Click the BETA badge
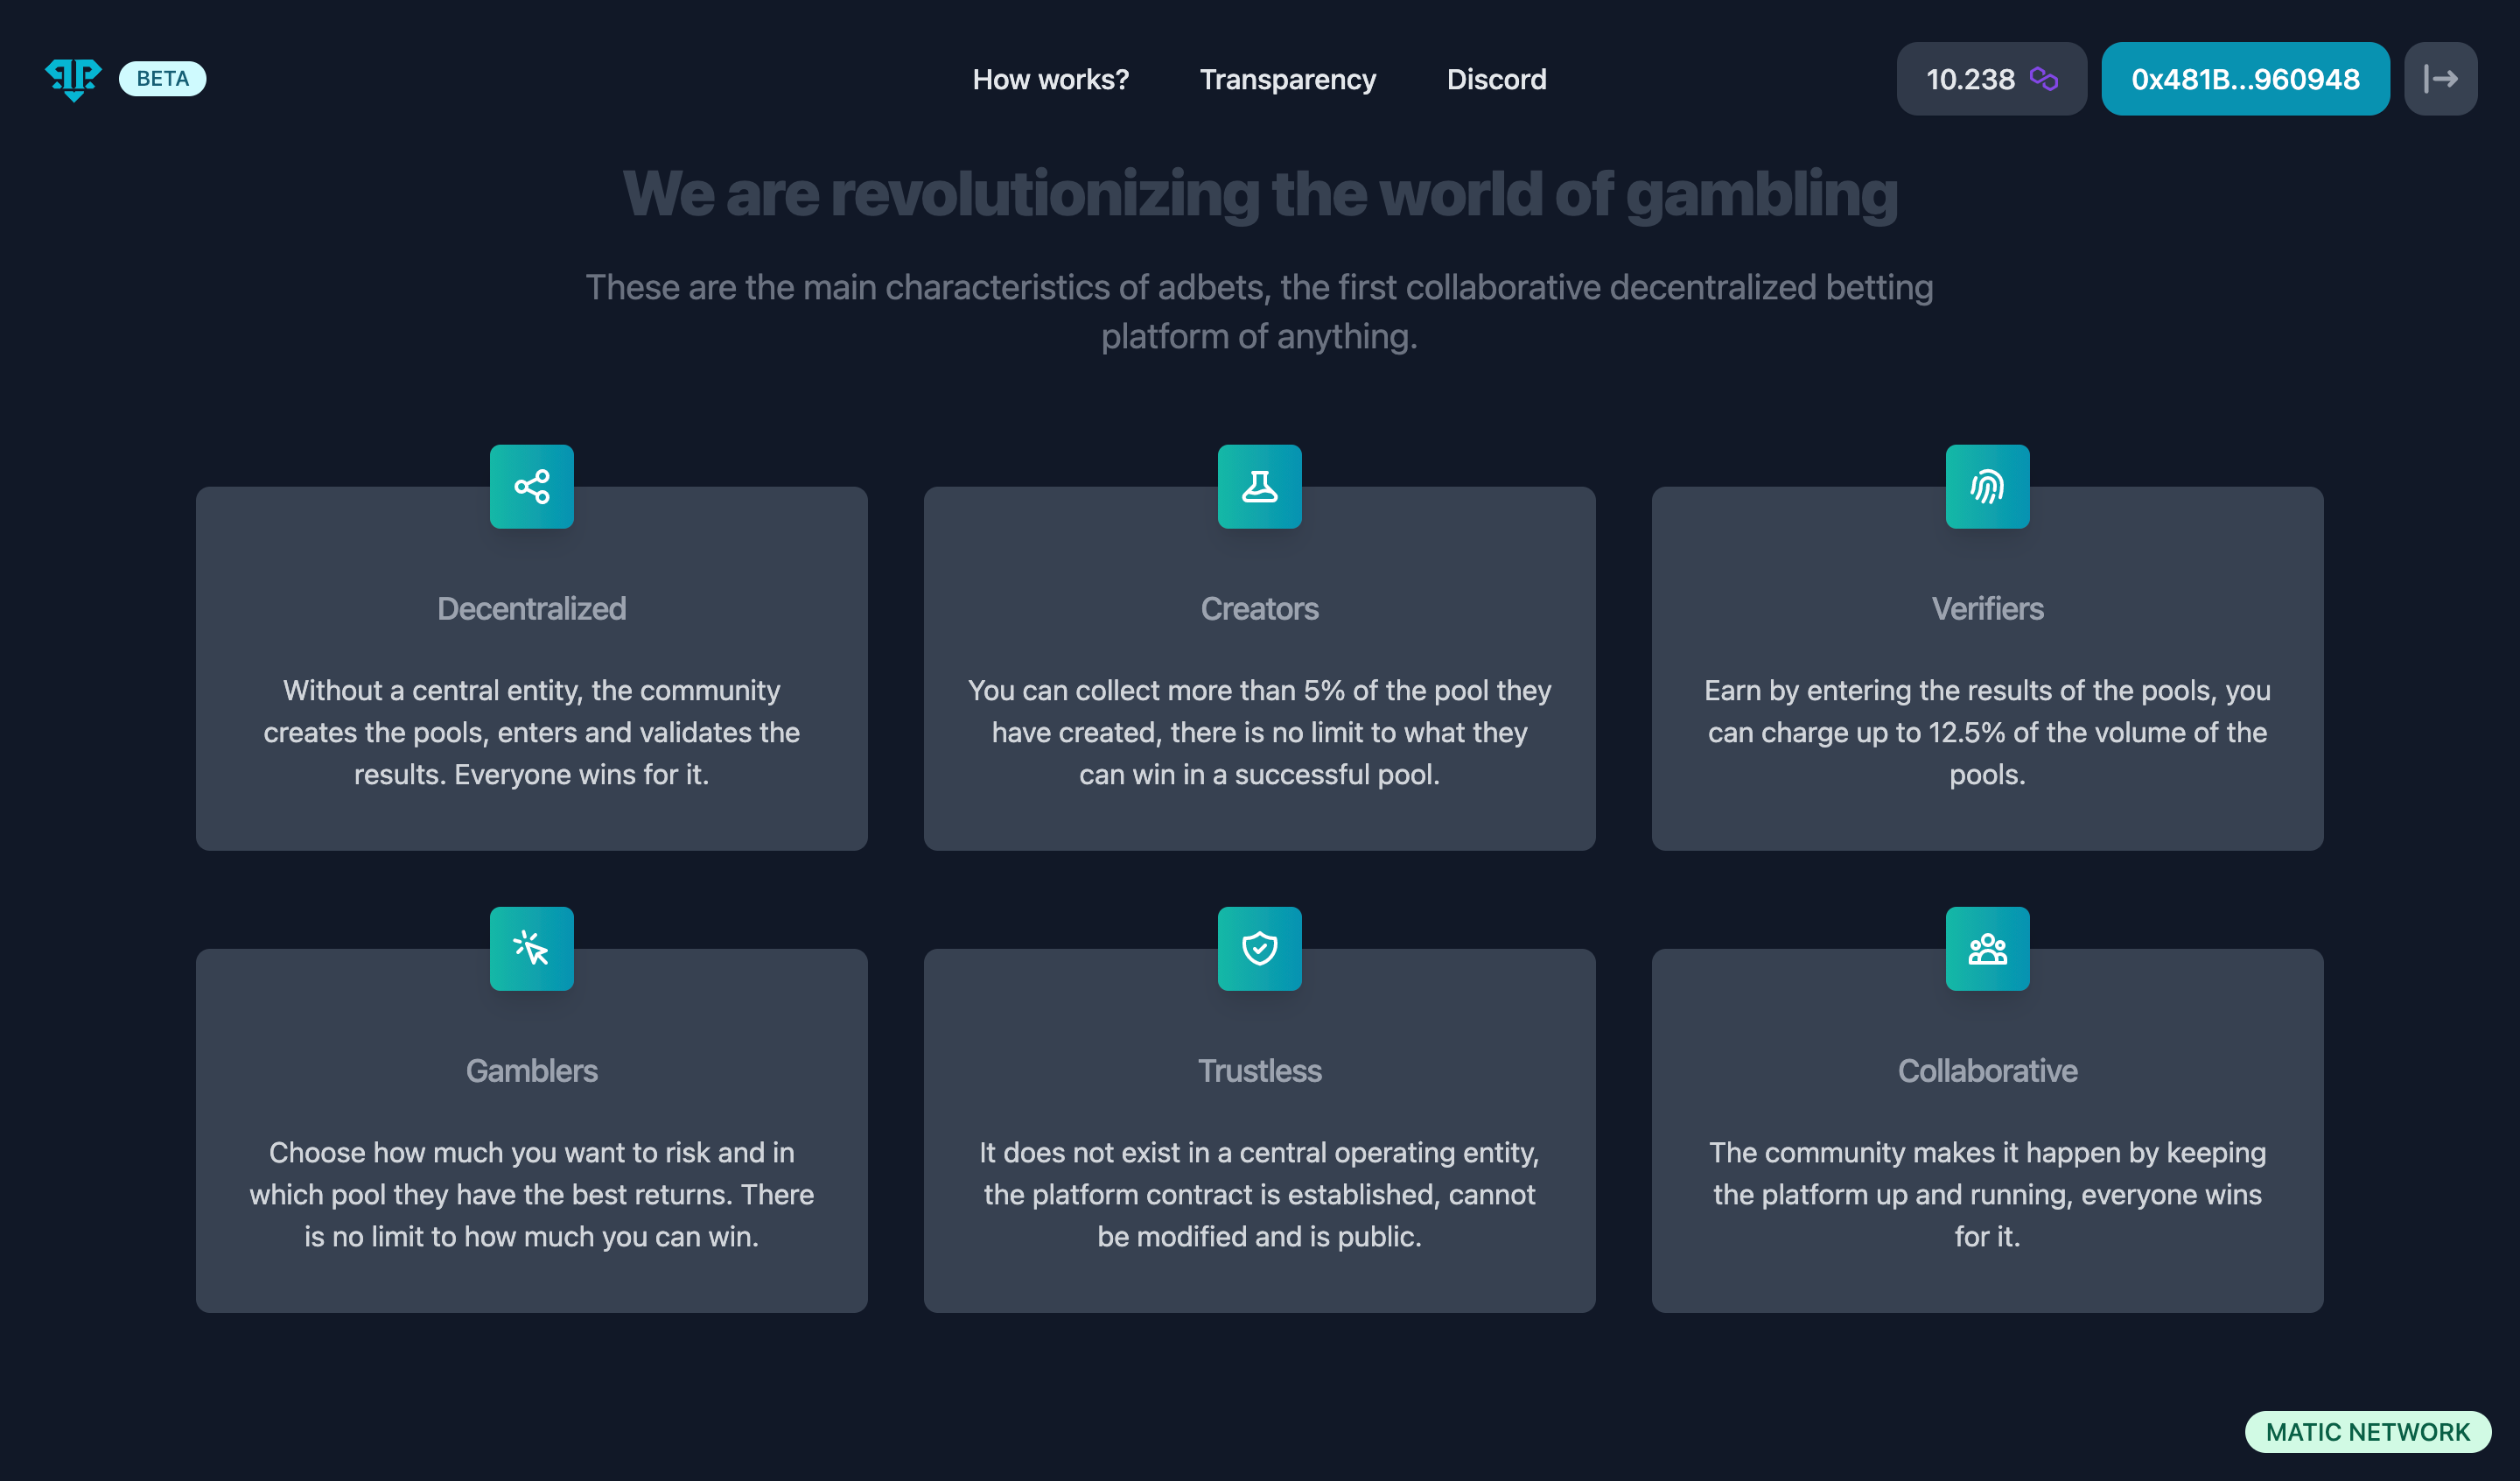The height and width of the screenshot is (1481, 2520). 161,78
